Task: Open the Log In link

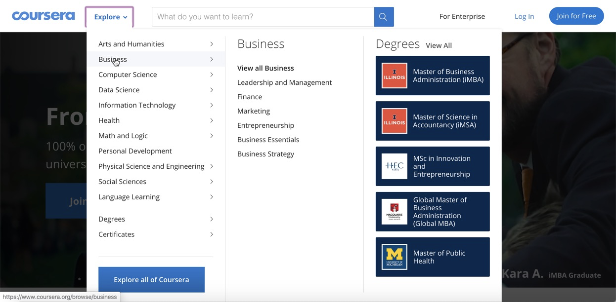Action: [524, 16]
